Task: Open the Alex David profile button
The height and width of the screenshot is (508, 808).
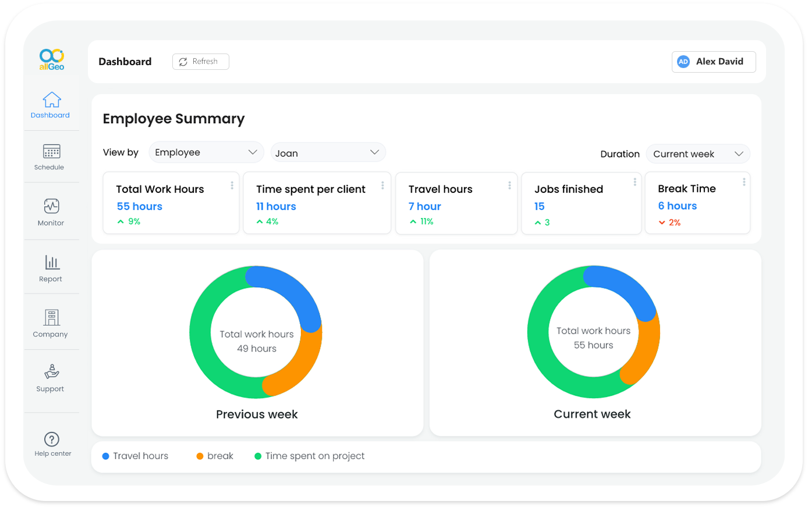Action: pyautogui.click(x=713, y=62)
